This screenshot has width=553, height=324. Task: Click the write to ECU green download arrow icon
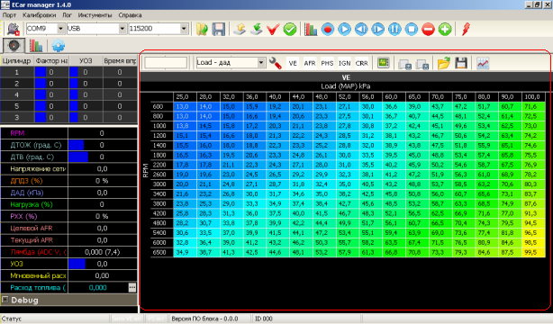click(257, 30)
